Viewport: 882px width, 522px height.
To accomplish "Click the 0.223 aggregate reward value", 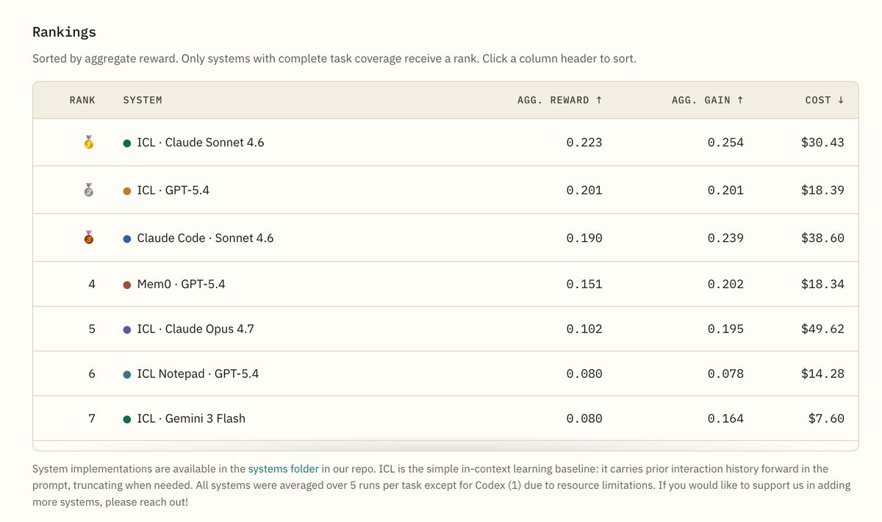I will [x=584, y=143].
